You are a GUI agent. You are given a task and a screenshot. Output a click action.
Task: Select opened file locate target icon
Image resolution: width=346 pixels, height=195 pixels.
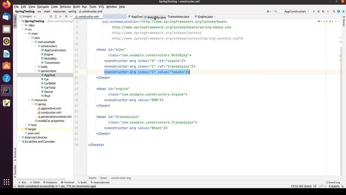tap(51, 16)
